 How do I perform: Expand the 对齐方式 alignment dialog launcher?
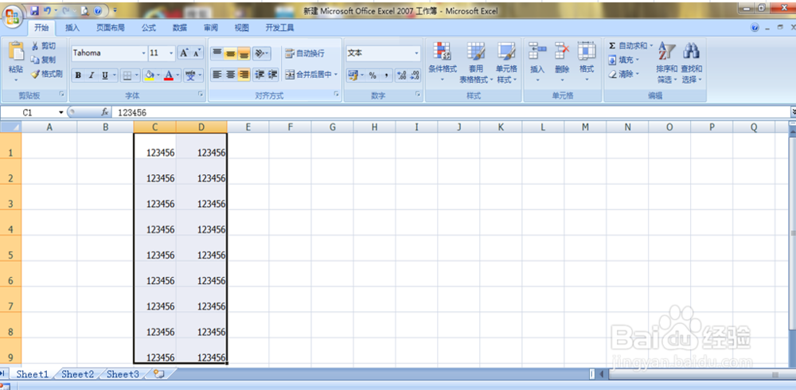(336, 94)
